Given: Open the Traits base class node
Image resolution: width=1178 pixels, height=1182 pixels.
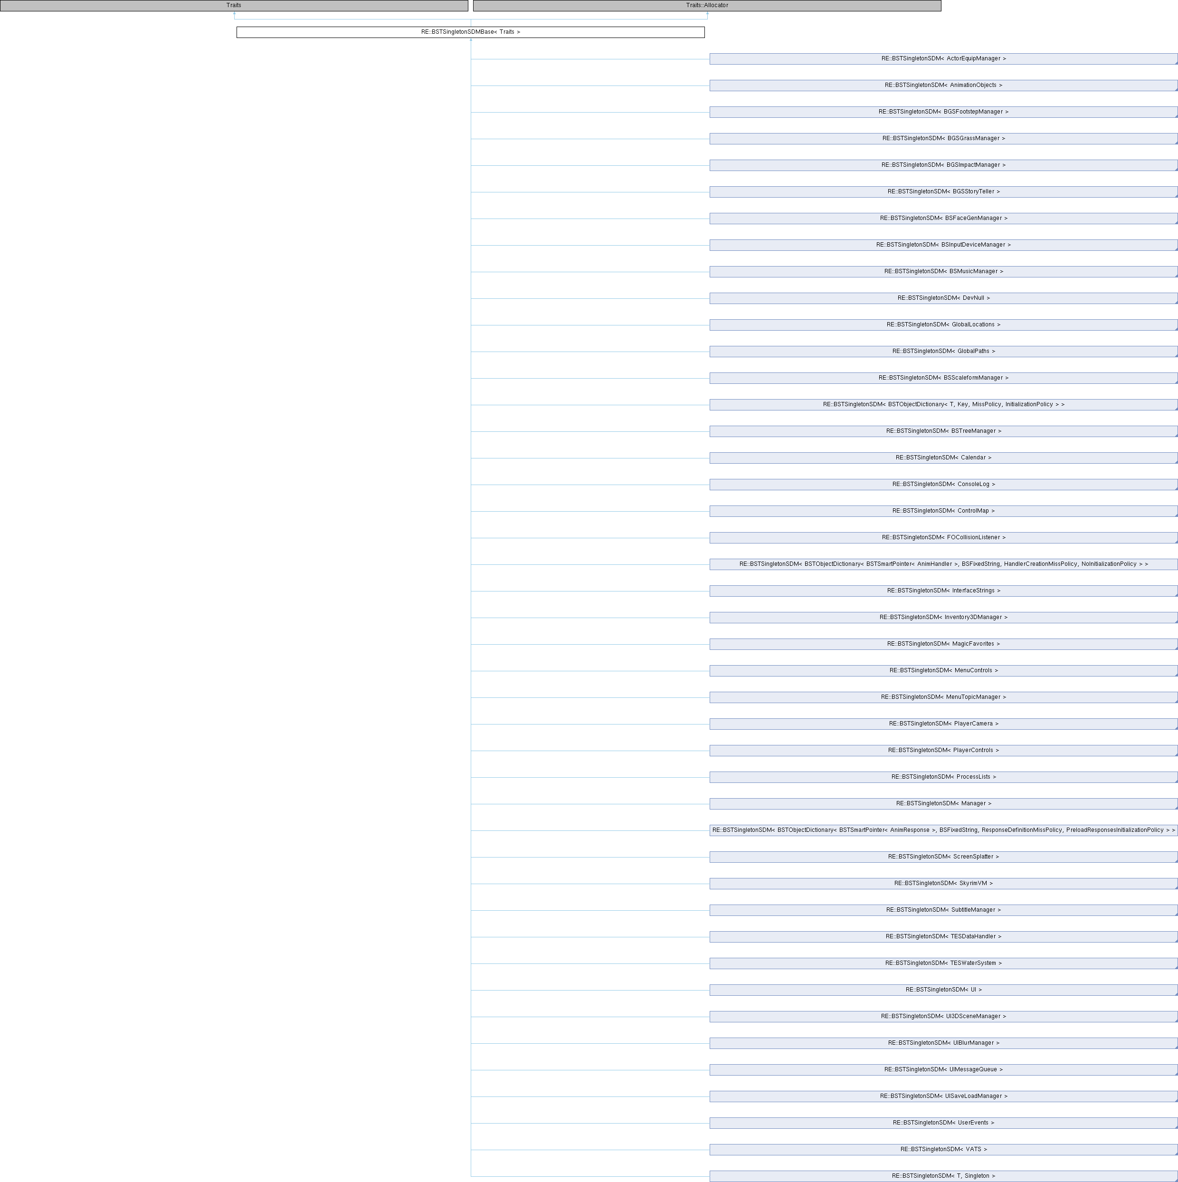Looking at the screenshot, I should tap(234, 6).
